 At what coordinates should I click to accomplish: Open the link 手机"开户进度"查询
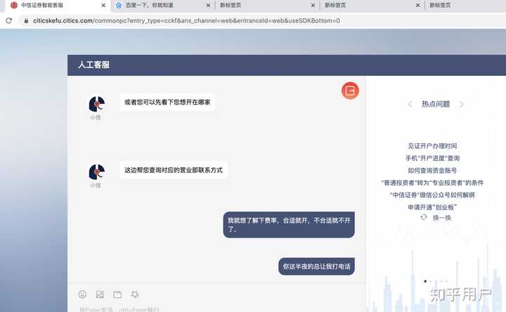[432, 158]
